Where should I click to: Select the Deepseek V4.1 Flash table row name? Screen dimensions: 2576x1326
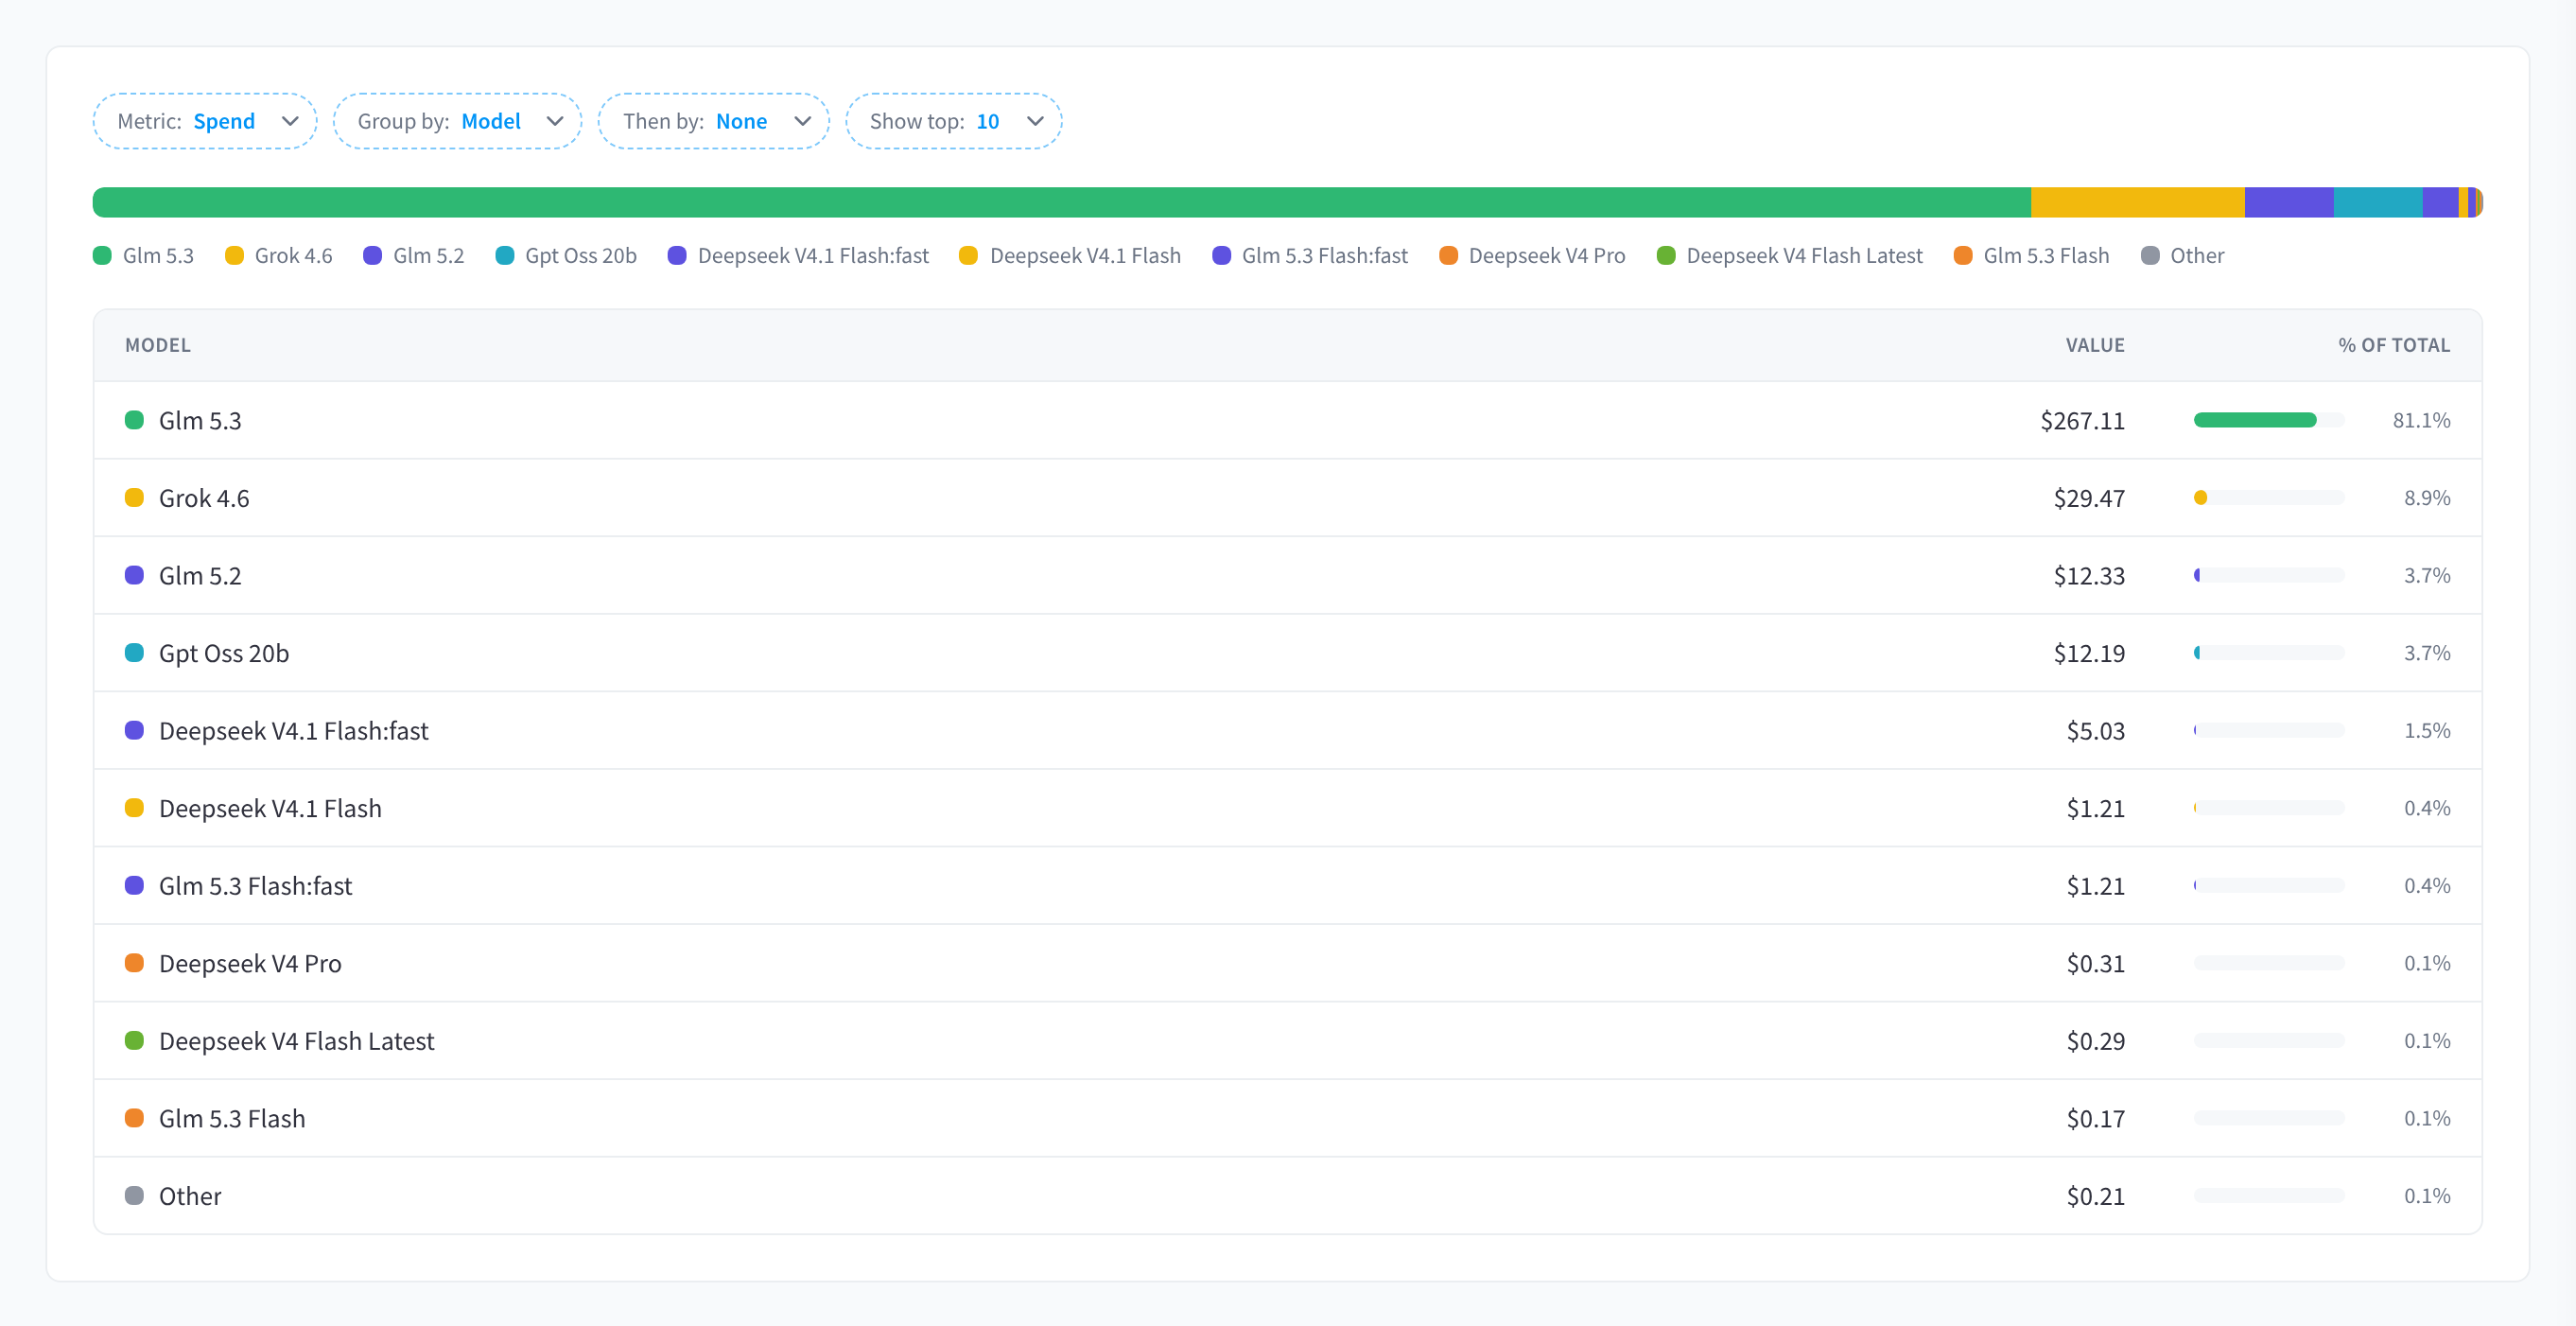[270, 808]
